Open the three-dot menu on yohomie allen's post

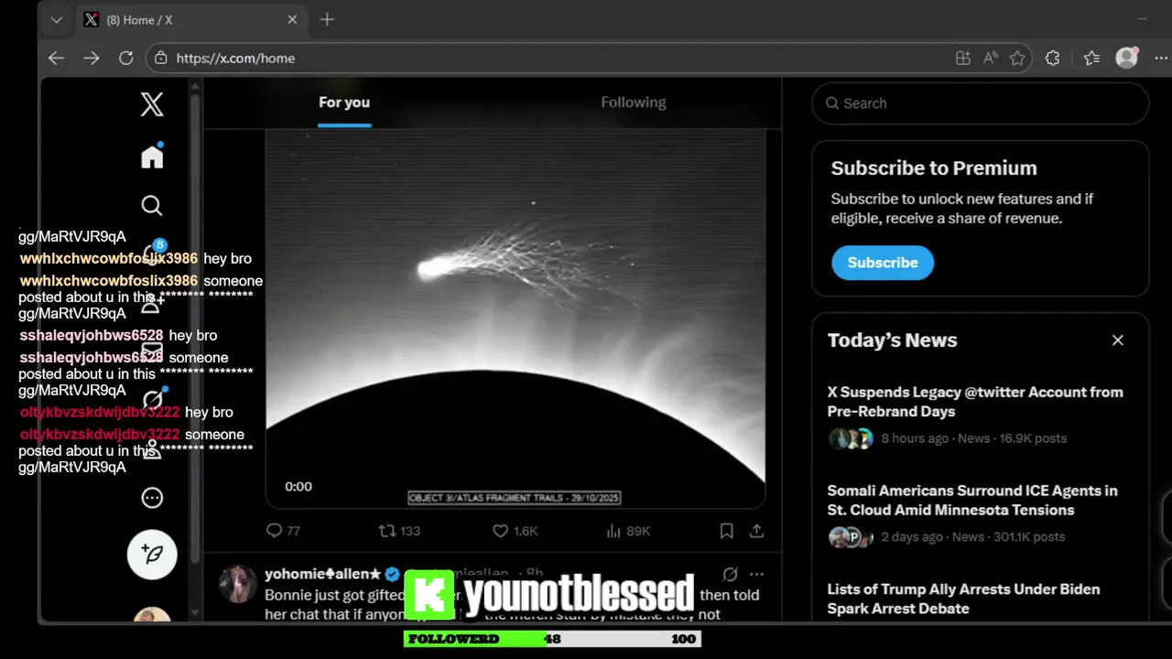pos(756,575)
